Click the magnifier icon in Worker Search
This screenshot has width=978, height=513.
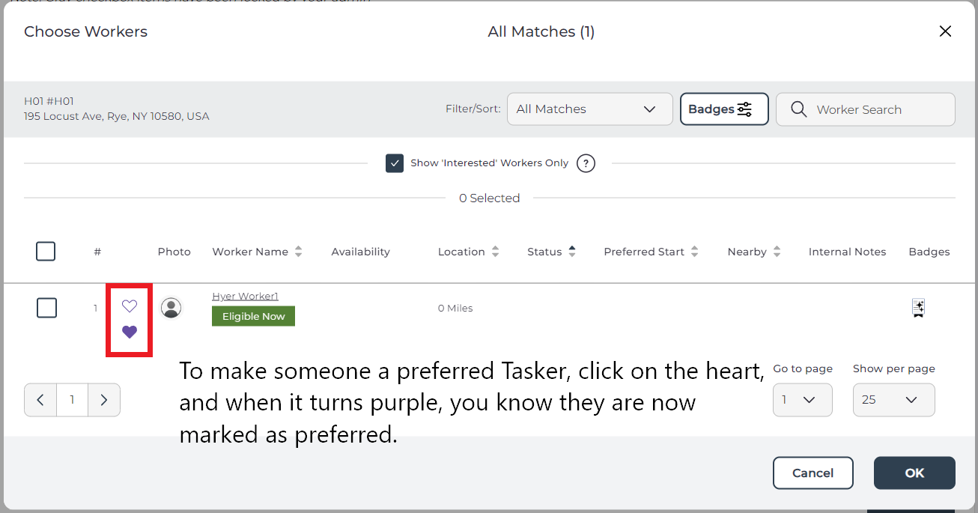[x=799, y=109]
